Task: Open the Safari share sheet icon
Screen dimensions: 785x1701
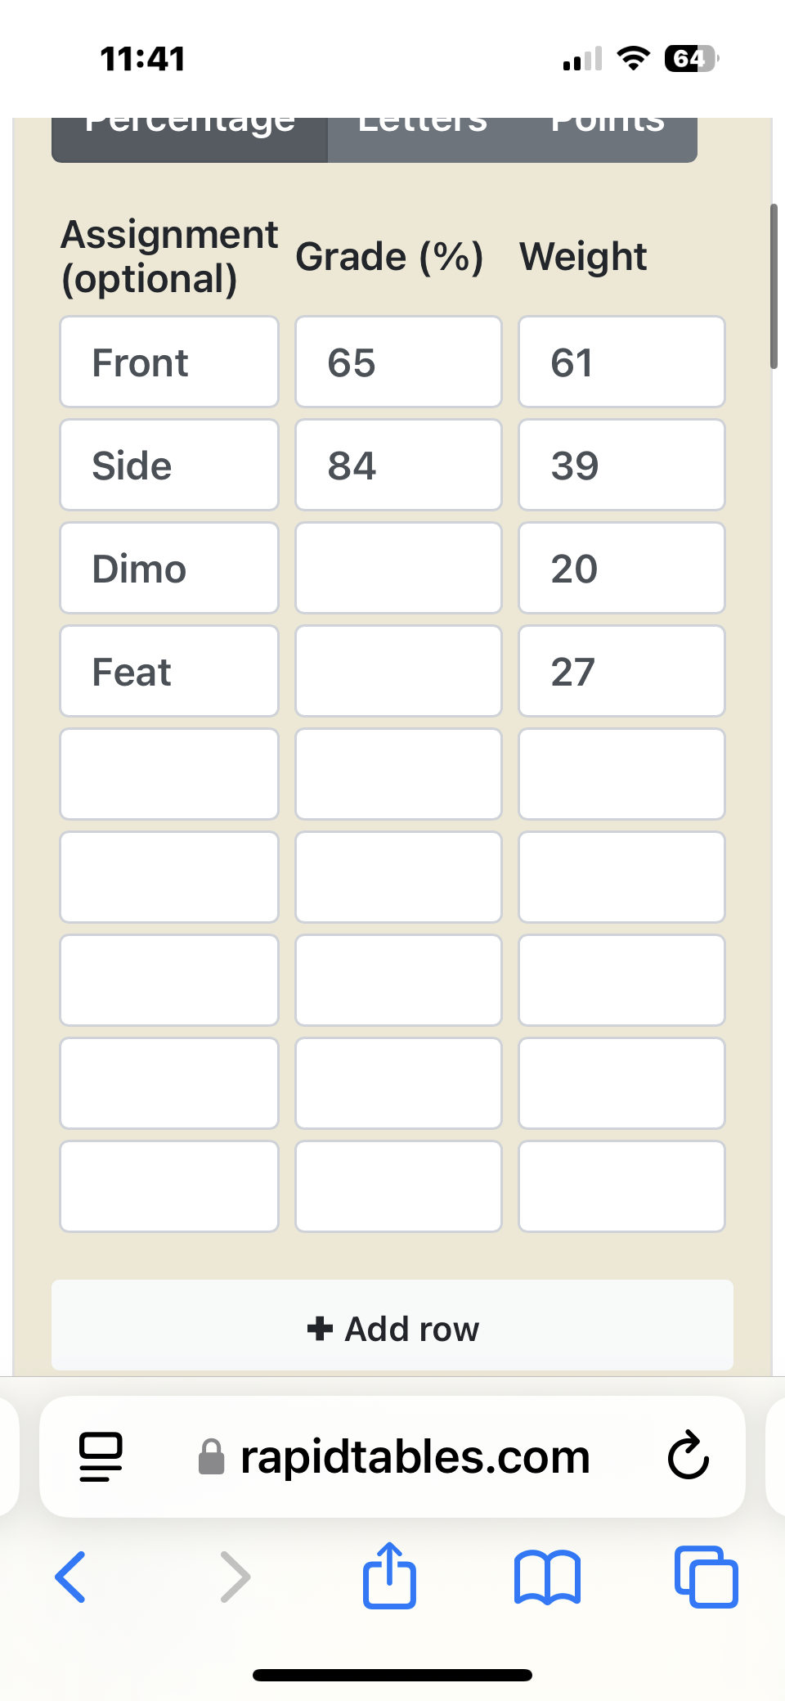Action: coord(389,1575)
